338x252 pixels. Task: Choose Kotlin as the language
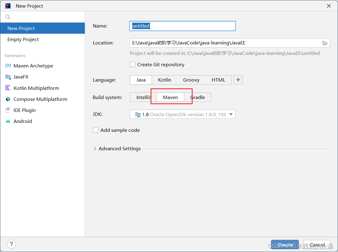[164, 80]
